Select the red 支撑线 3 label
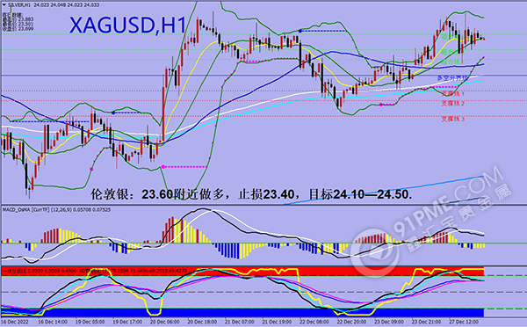Viewport: 527px width, 327px height. (x=452, y=119)
